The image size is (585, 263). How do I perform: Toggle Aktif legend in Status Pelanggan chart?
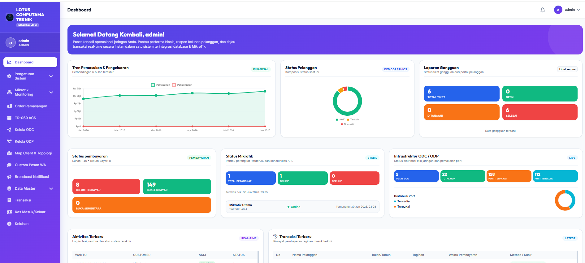coord(340,119)
